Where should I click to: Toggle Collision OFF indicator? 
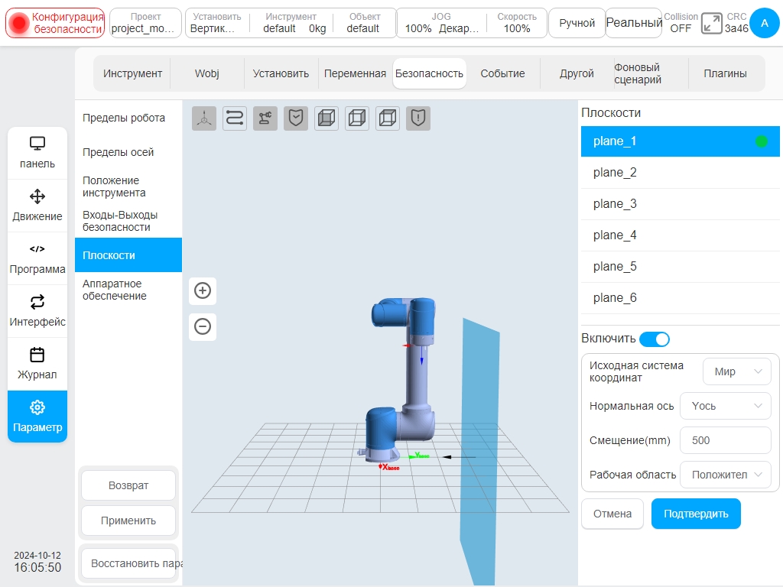(681, 23)
